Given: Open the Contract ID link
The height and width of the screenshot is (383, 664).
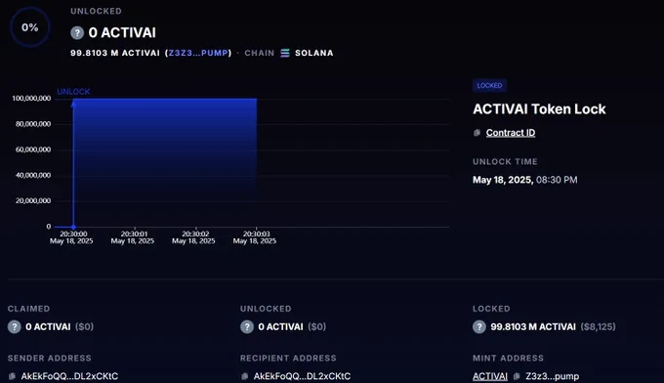Looking at the screenshot, I should [x=511, y=133].
